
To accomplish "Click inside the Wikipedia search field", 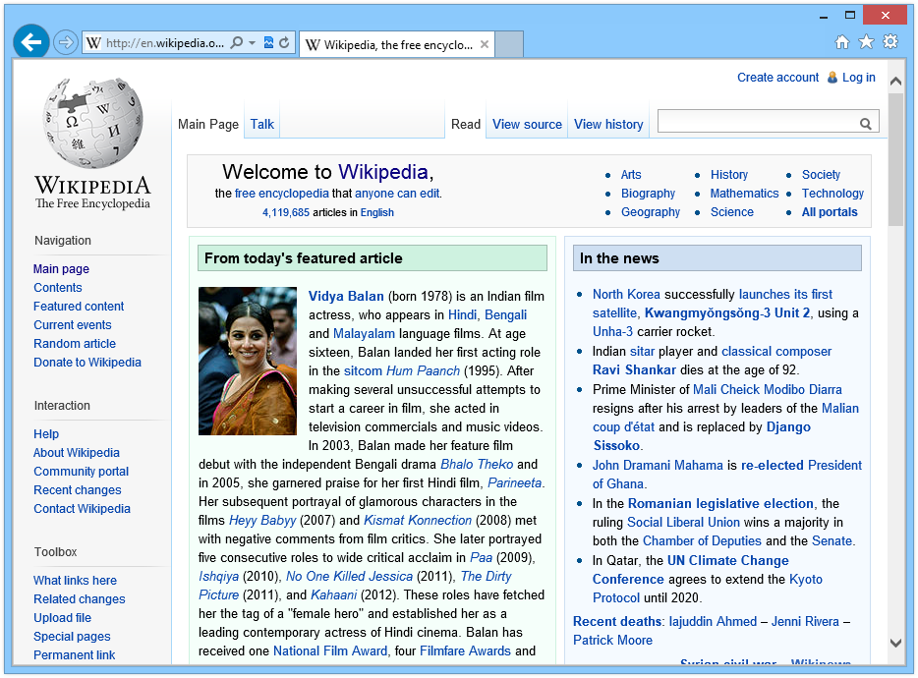I will [758, 121].
